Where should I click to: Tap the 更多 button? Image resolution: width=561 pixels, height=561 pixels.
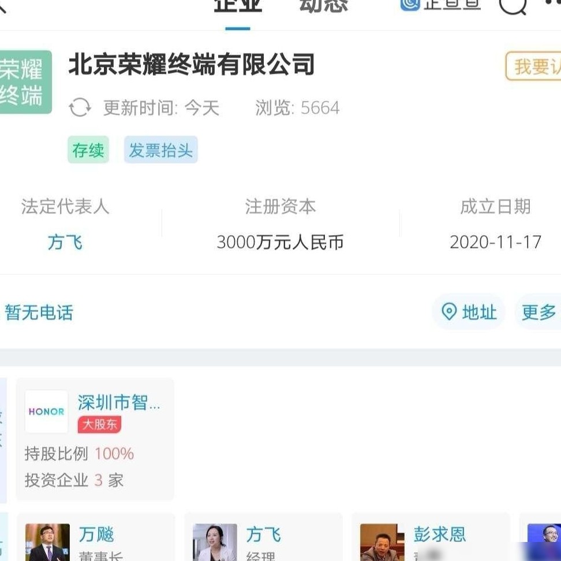point(538,311)
